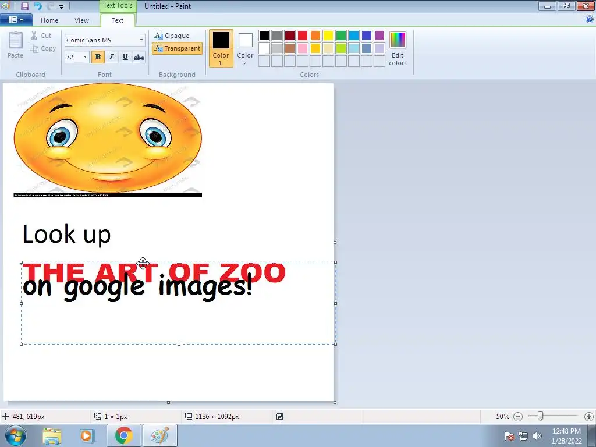Click the file size disk icon in status bar
Screen dimensions: 596x447
pos(279,417)
